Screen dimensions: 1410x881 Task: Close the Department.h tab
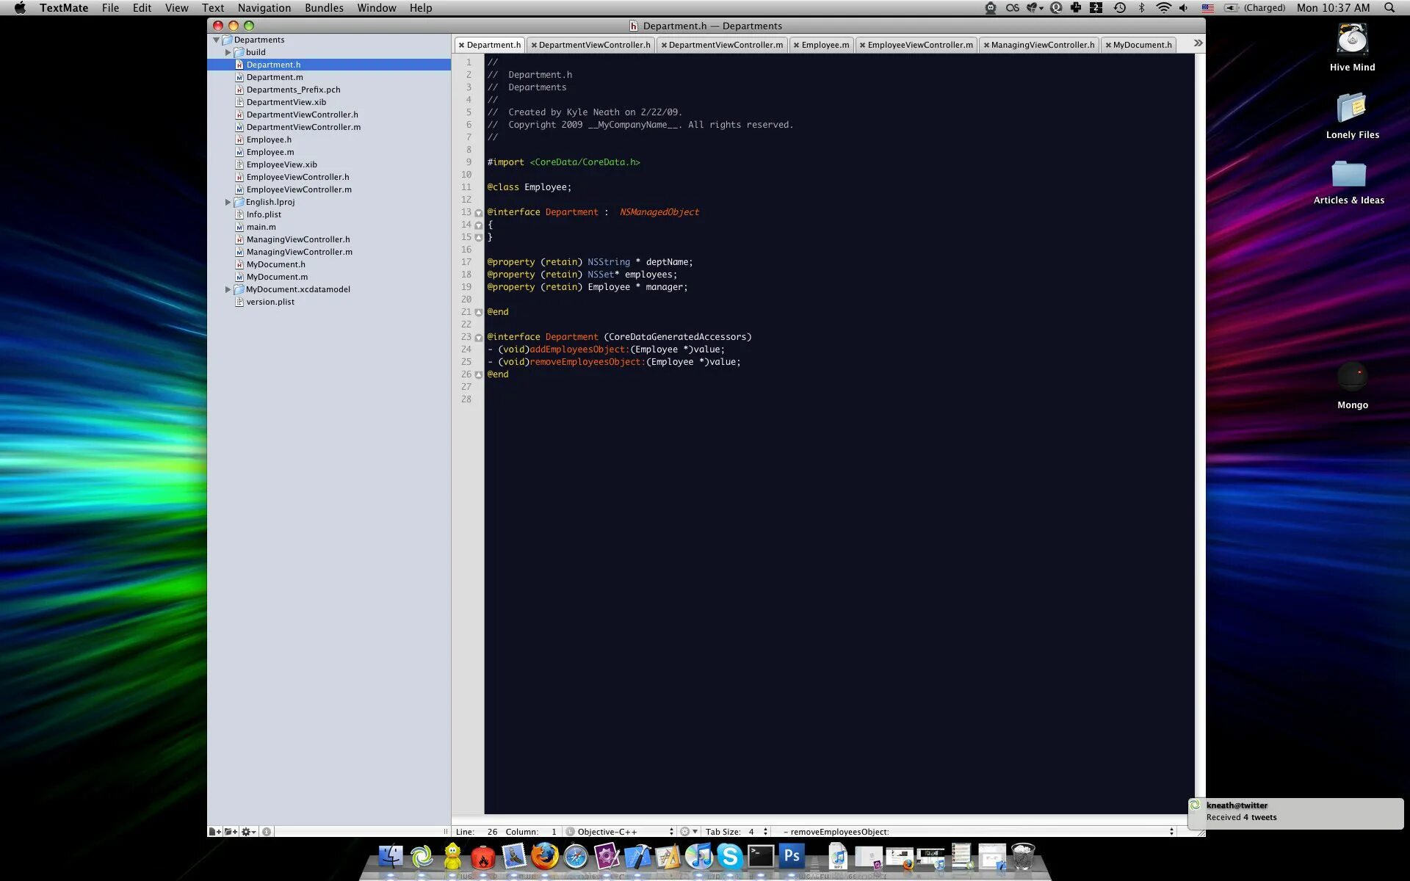[x=461, y=46]
